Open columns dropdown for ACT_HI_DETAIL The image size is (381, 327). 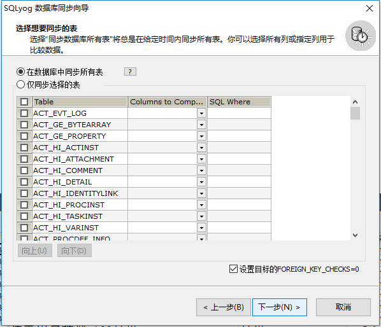pyautogui.click(x=201, y=182)
